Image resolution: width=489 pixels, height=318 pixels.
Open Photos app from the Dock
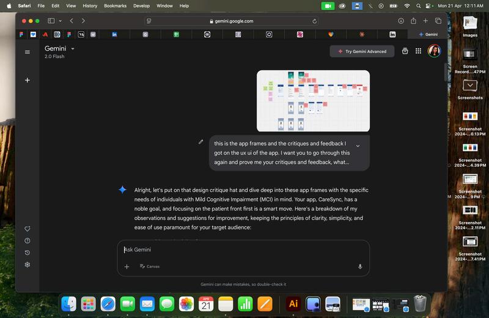coord(186,304)
